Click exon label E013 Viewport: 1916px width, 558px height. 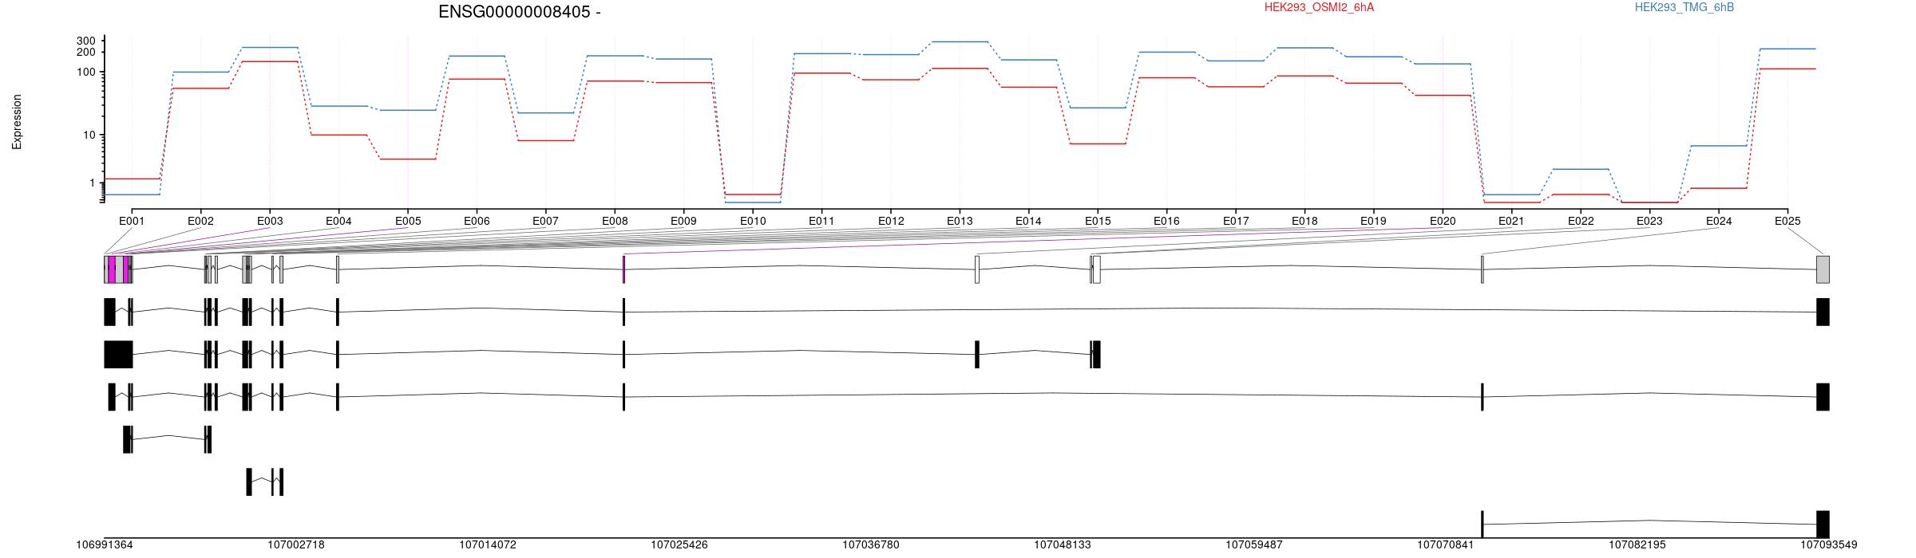point(960,221)
